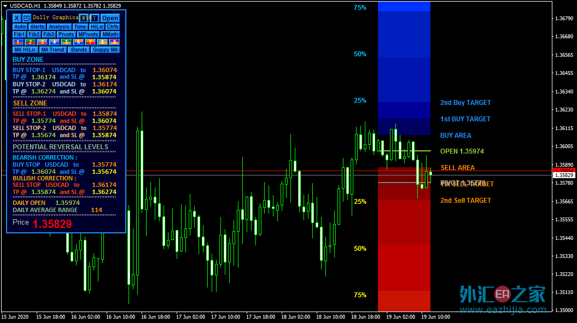
Task: Show the MPivots levels
Action: pyautogui.click(x=88, y=34)
